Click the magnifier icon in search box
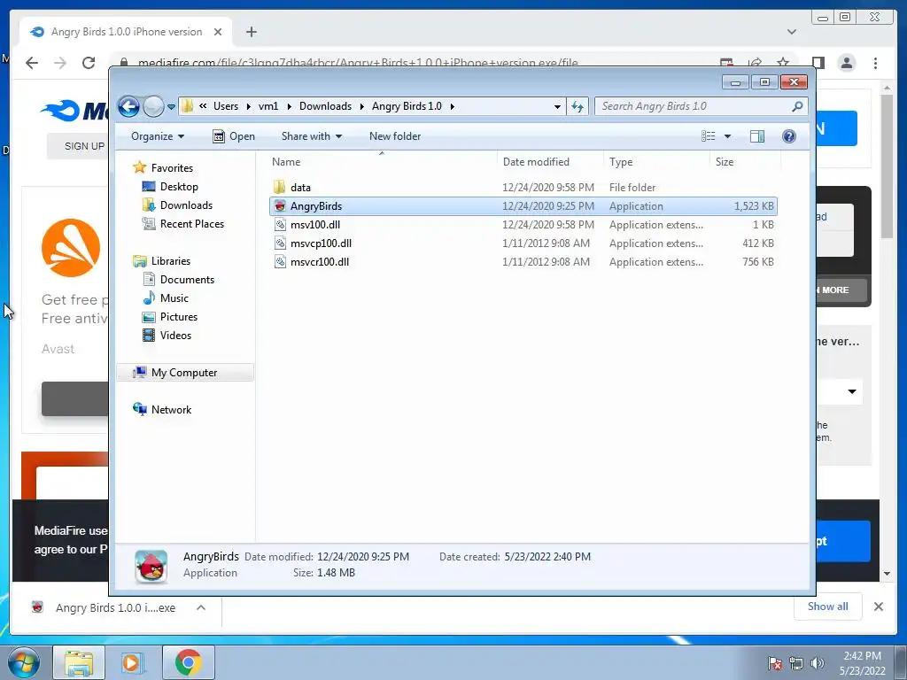The height and width of the screenshot is (680, 907). pos(797,106)
